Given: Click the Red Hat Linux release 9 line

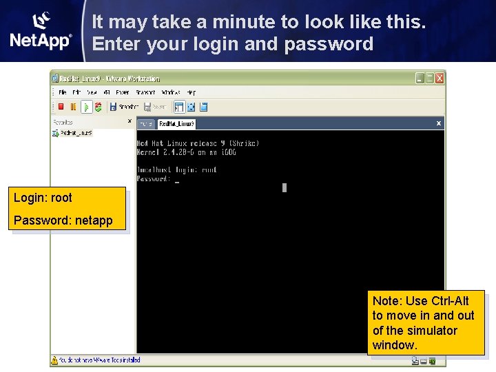Looking at the screenshot, I should (x=198, y=143).
